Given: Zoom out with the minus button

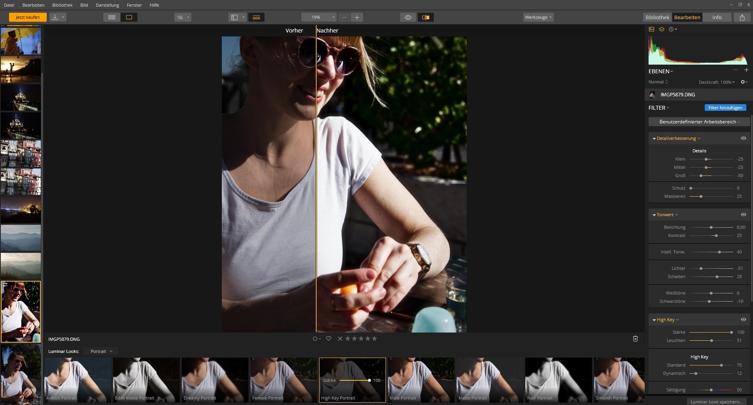Looking at the screenshot, I should coord(344,17).
